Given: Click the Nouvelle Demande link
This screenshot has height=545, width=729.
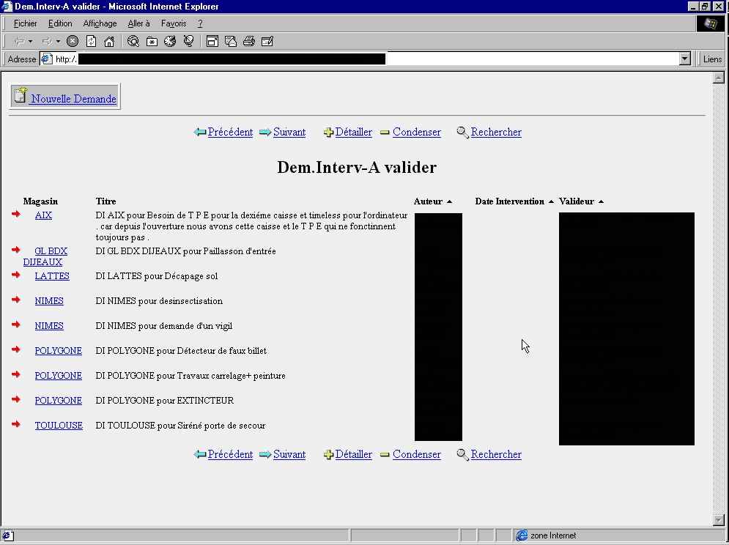Looking at the screenshot, I should click(x=73, y=99).
